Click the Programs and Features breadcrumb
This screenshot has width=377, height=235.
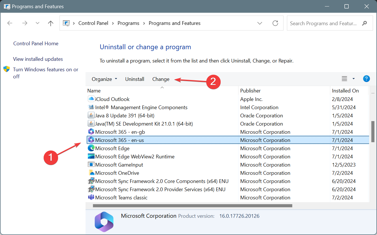pos(174,23)
